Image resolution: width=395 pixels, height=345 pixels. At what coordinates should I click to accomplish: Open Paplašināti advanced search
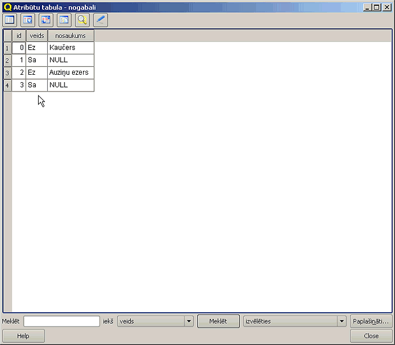pyautogui.click(x=371, y=321)
